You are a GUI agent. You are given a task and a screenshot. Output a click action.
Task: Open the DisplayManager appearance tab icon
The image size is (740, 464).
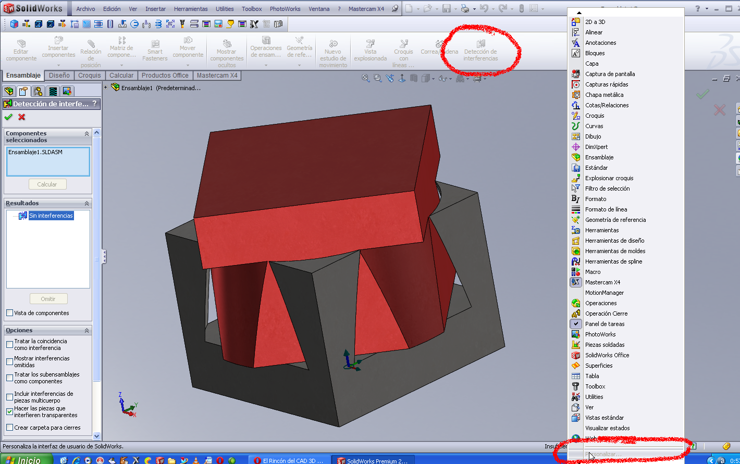click(67, 91)
